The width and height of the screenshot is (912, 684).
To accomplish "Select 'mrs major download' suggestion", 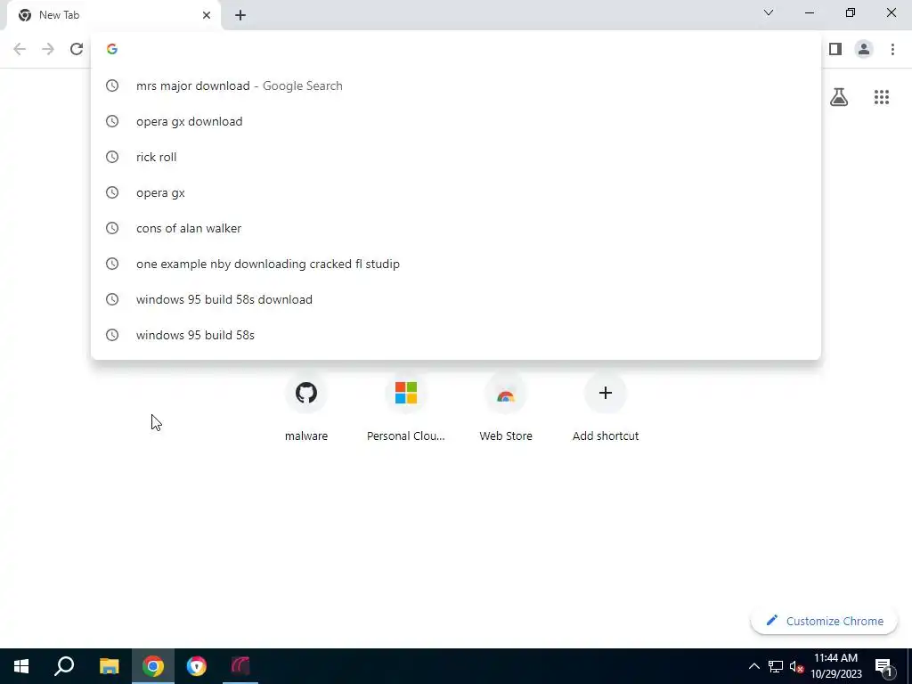I will tap(456, 85).
